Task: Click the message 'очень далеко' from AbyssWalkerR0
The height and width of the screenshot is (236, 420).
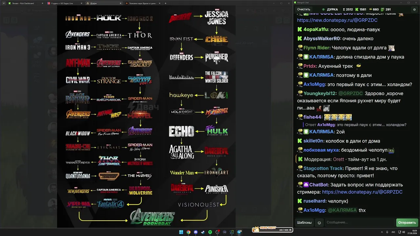Action: (x=358, y=39)
